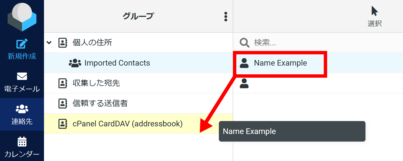Select Imported Contacts group
The height and width of the screenshot is (161, 403).
click(117, 63)
